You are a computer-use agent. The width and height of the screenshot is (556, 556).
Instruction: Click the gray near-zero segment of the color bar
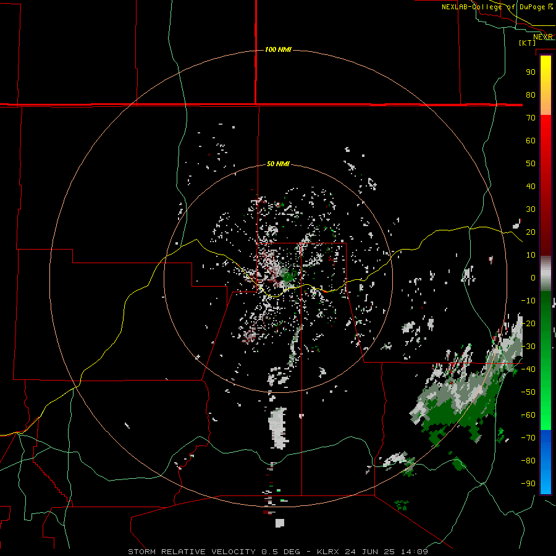click(x=545, y=274)
